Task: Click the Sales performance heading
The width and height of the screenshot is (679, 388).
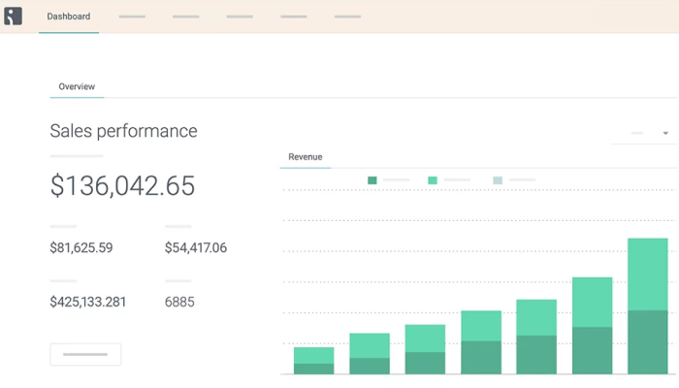Action: pos(123,131)
